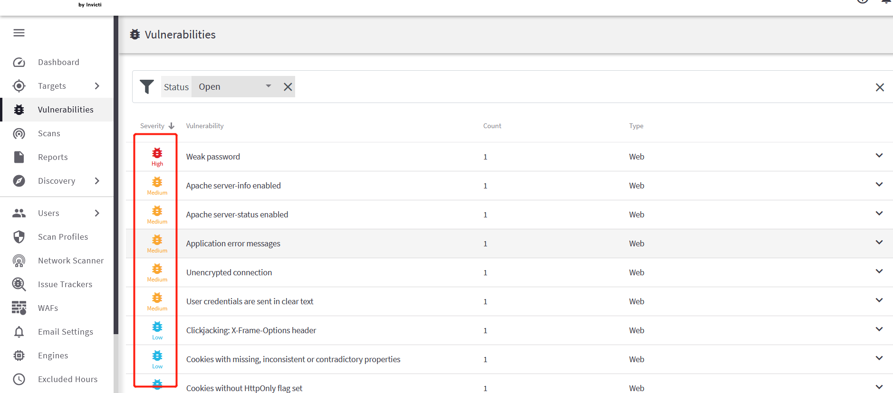893x393 pixels.
Task: Expand the Cookies without HttpOnly flag row
Action: click(879, 387)
